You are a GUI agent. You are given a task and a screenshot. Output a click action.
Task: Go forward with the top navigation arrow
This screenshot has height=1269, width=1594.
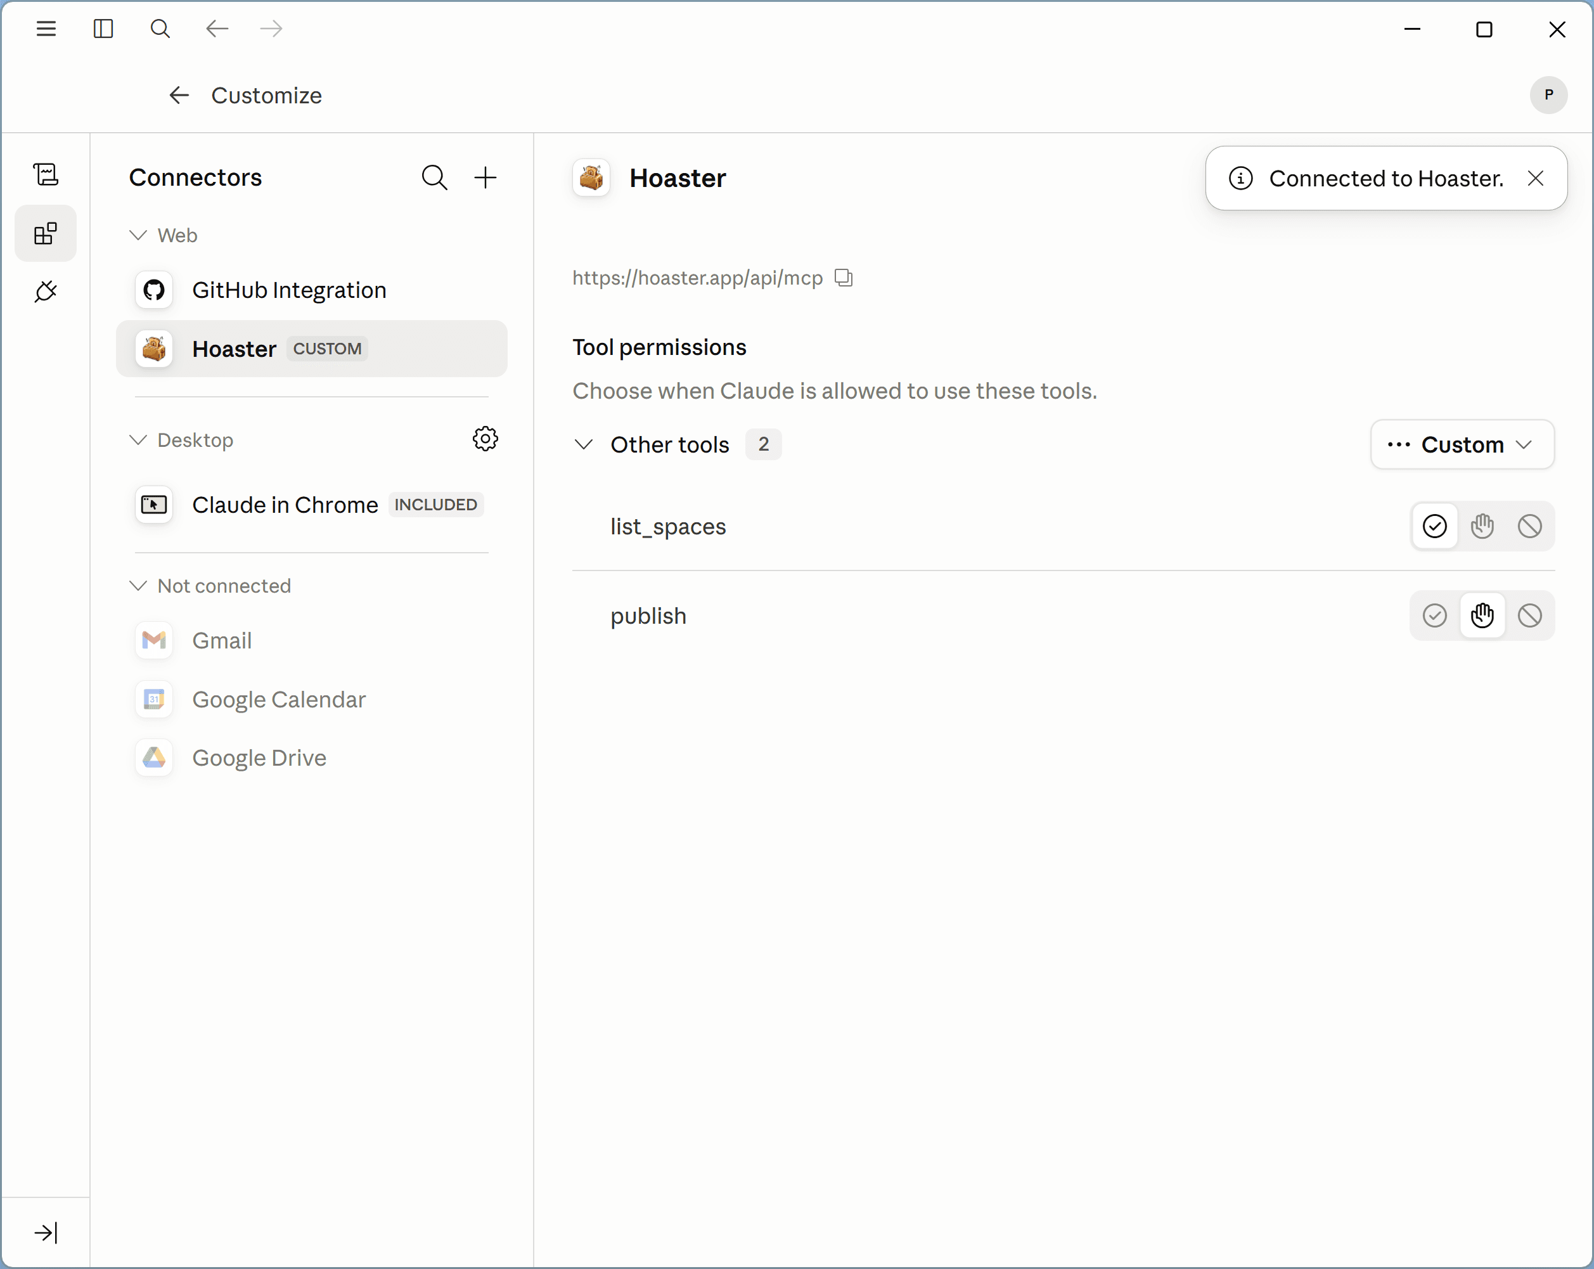(271, 29)
